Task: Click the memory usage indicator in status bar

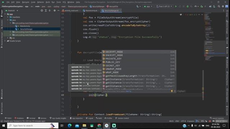Action: 221,121
